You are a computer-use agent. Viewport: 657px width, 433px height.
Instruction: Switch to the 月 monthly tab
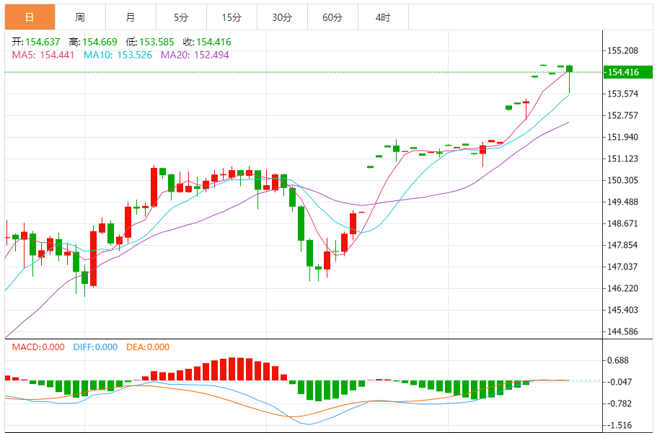(131, 17)
